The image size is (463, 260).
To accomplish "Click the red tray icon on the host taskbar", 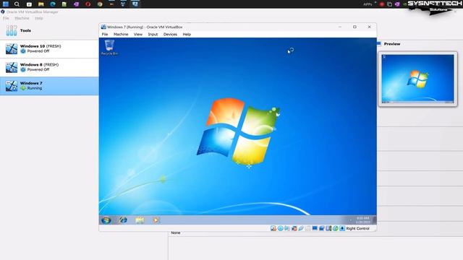I will 381,4.
